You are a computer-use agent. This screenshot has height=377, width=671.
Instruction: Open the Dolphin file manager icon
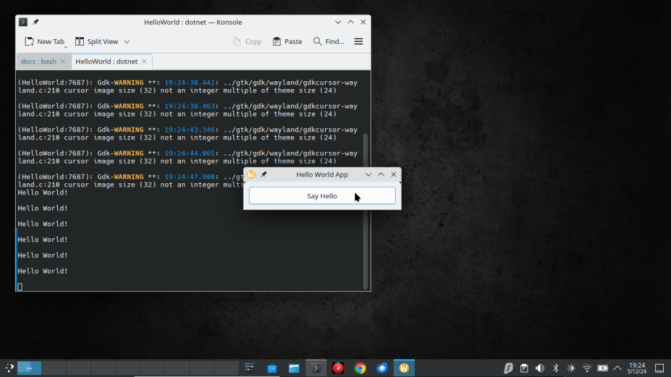[294, 368]
